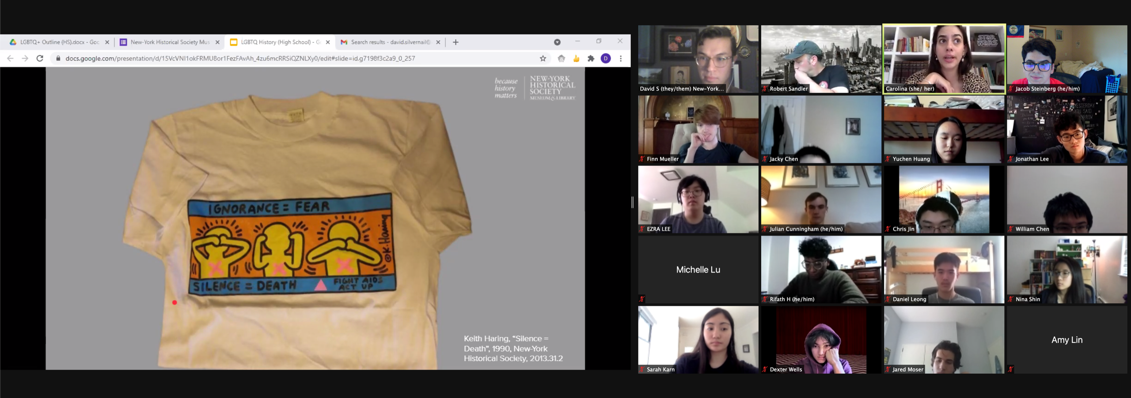The image size is (1131, 398).
Task: Click Julian Cunningham's muted microphone icon
Action: 765,229
